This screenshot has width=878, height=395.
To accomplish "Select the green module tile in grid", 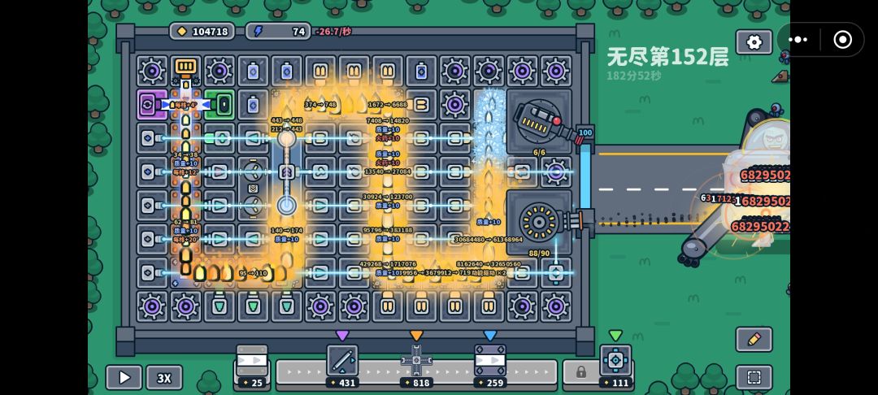I will pos(219,105).
